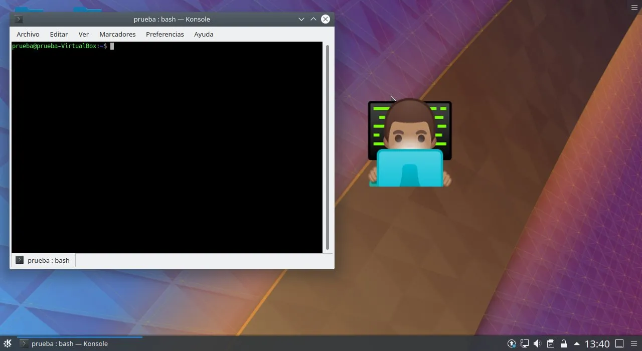Minimize the Konsole window
This screenshot has width=642, height=351.
(x=301, y=19)
